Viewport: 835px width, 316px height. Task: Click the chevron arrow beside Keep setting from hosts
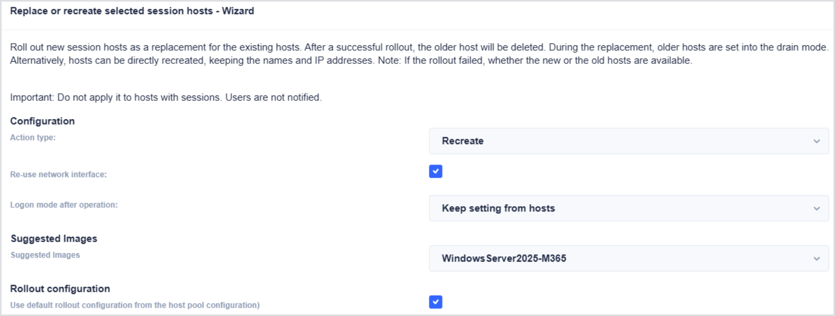[x=817, y=208]
